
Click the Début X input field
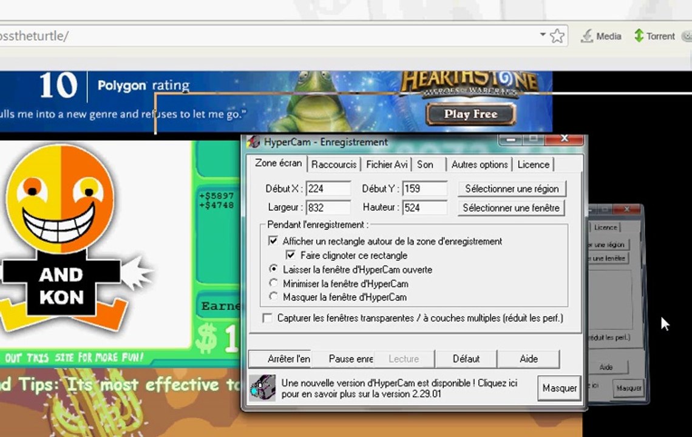[328, 189]
